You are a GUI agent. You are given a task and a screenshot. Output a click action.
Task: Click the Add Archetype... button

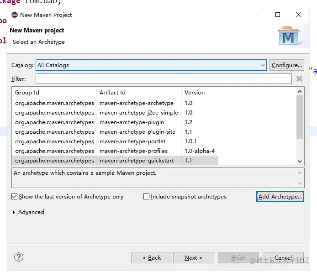pos(280,197)
